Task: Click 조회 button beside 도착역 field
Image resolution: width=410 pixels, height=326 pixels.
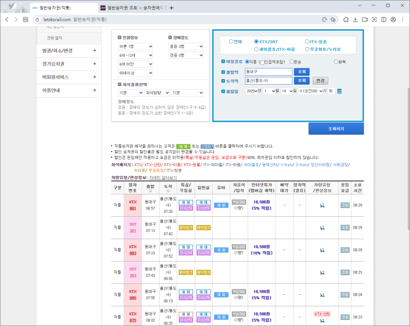Action: tap(302, 81)
